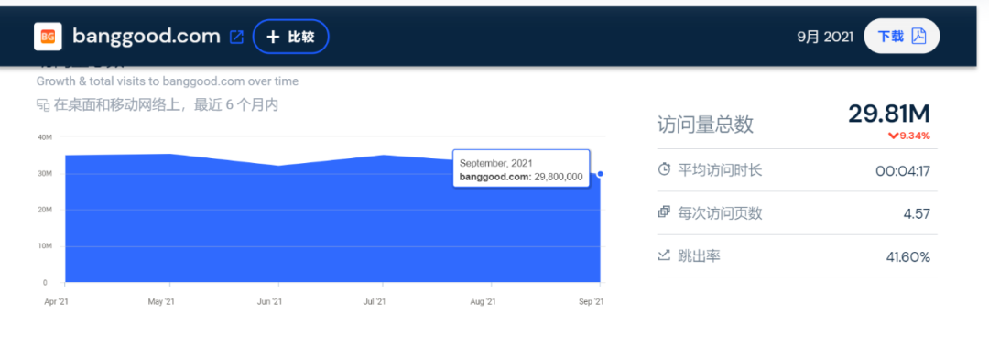Click the 访问量总数 heading
Screen dimensions: 989x347
[705, 125]
